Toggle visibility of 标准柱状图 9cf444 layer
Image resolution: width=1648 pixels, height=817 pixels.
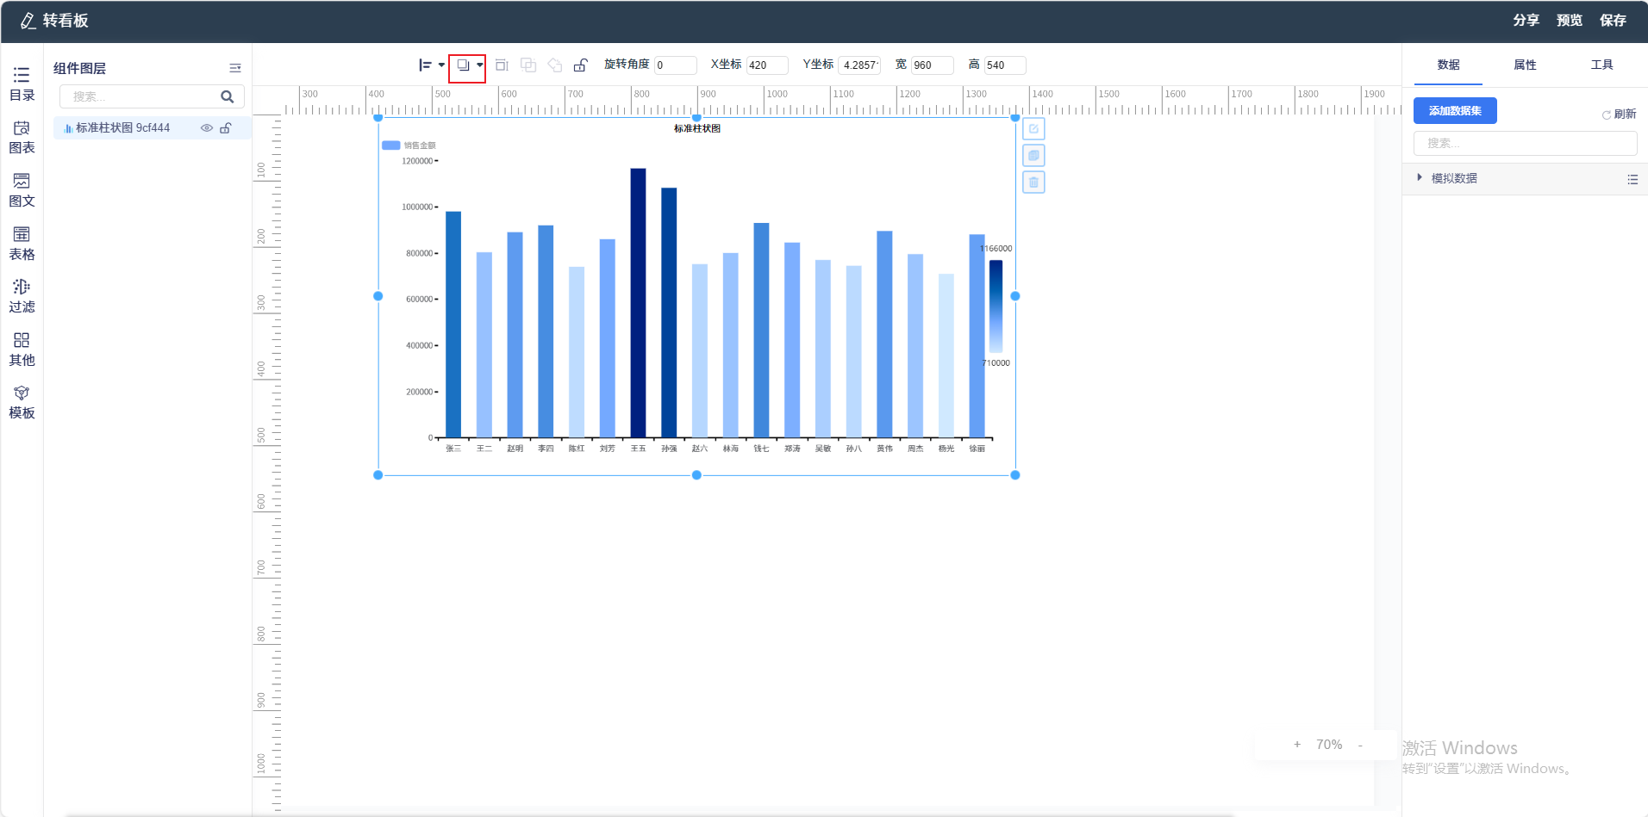pos(207,128)
